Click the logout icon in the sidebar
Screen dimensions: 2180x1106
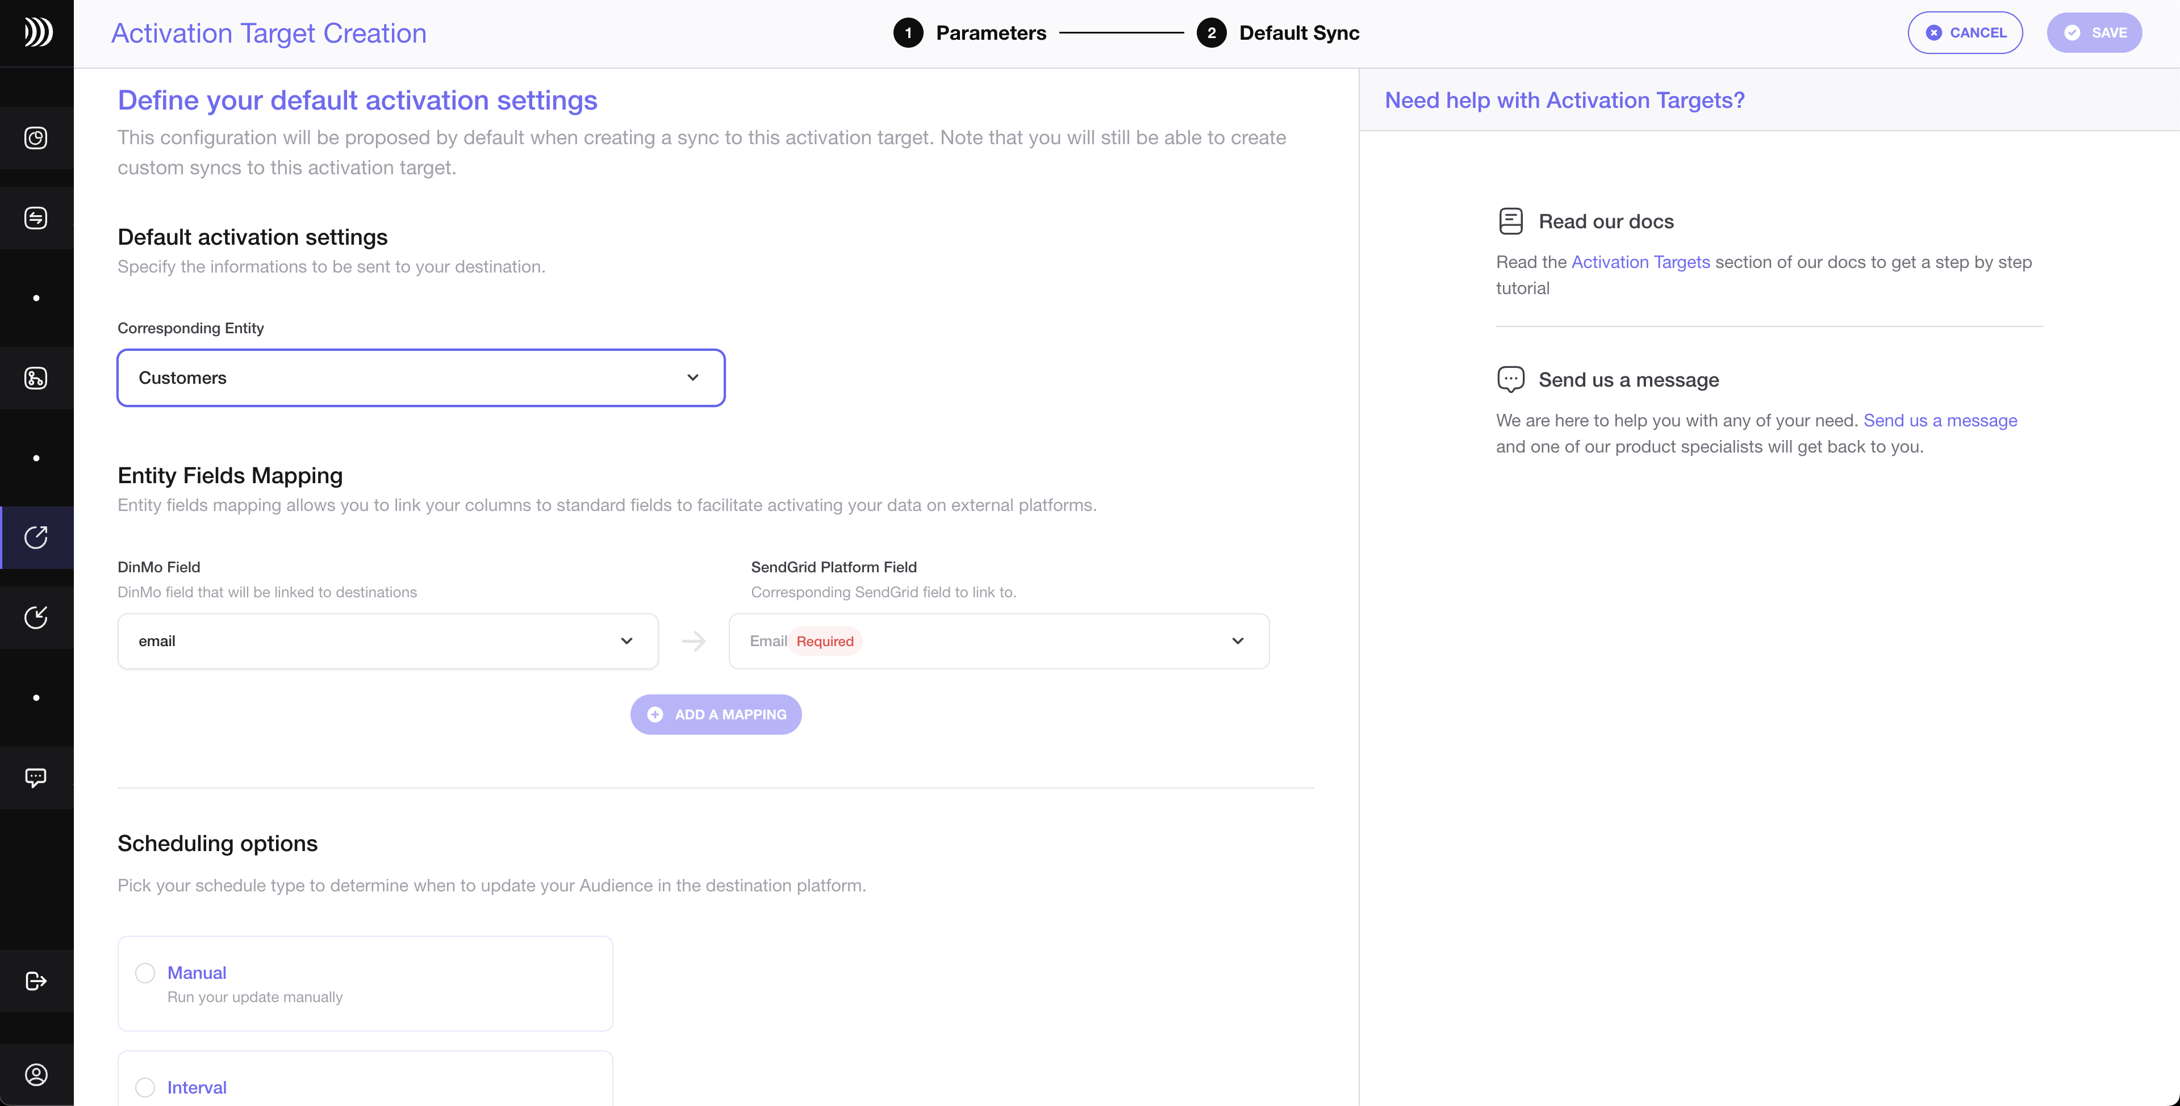coord(36,981)
